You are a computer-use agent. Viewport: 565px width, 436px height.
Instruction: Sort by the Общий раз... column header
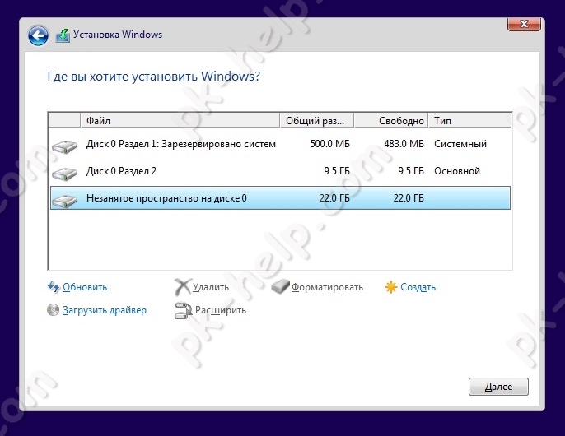pyautogui.click(x=317, y=120)
